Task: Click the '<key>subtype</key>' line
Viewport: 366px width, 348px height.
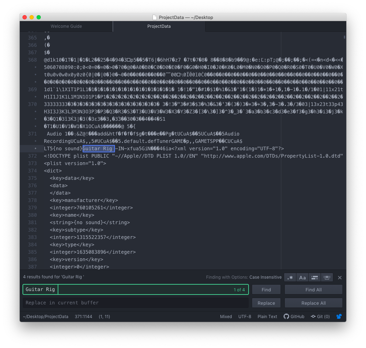Action: click(x=76, y=230)
